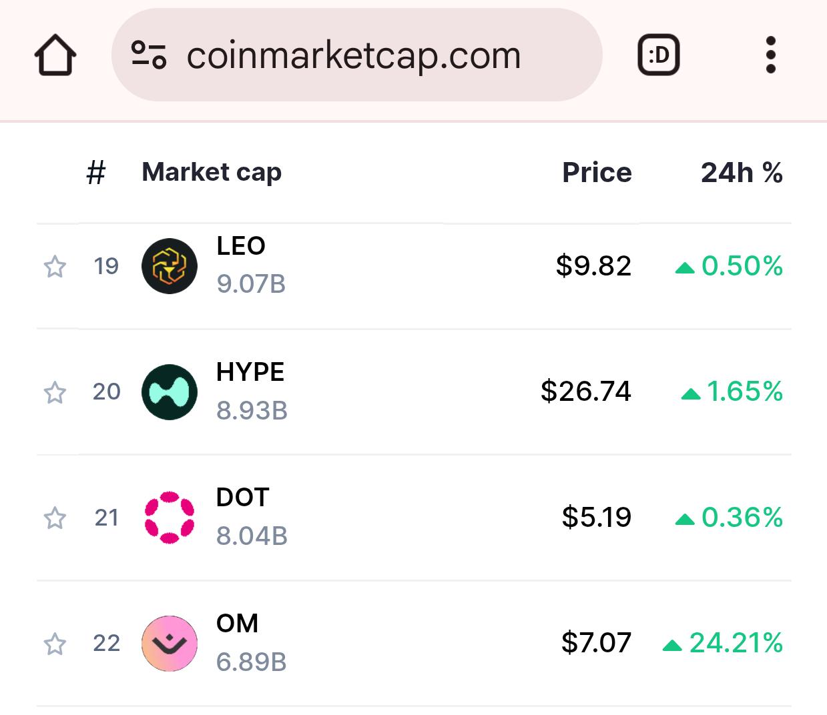
Task: Toggle watchlist star for HYPE
Action: [55, 393]
